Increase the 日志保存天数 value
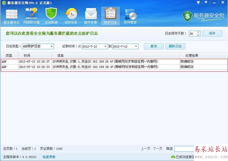The image size is (228, 161). 198,32
